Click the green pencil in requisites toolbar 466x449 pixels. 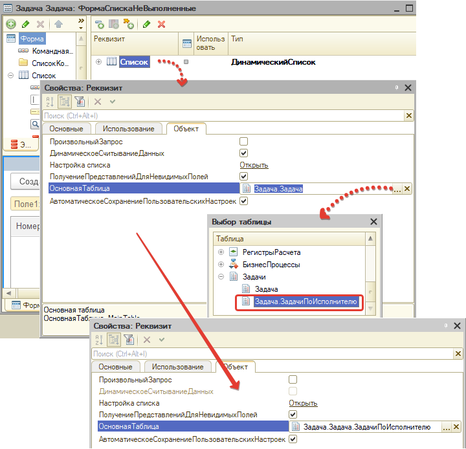[146, 24]
